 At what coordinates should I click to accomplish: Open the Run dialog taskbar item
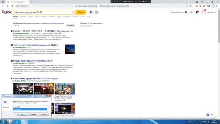click(24, 122)
